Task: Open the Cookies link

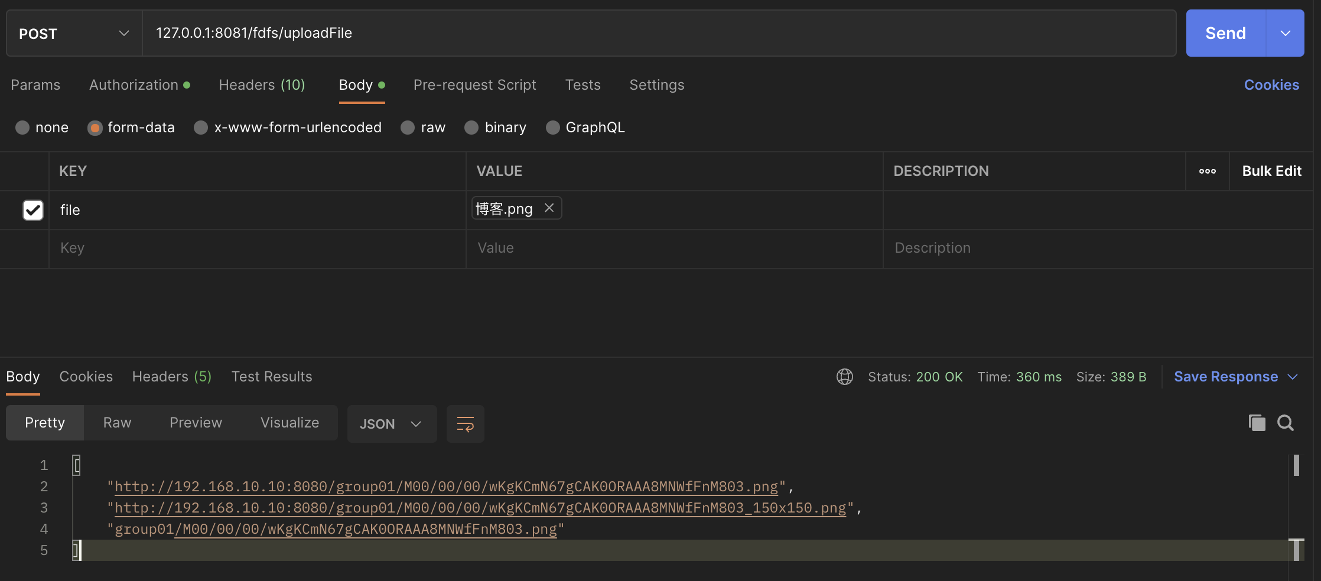Action: pyautogui.click(x=1271, y=85)
